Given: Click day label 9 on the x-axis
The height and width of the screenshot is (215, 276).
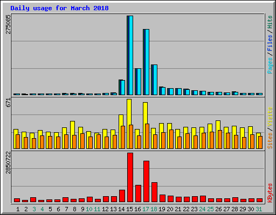Looking at the screenshot, I should [x=82, y=209].
